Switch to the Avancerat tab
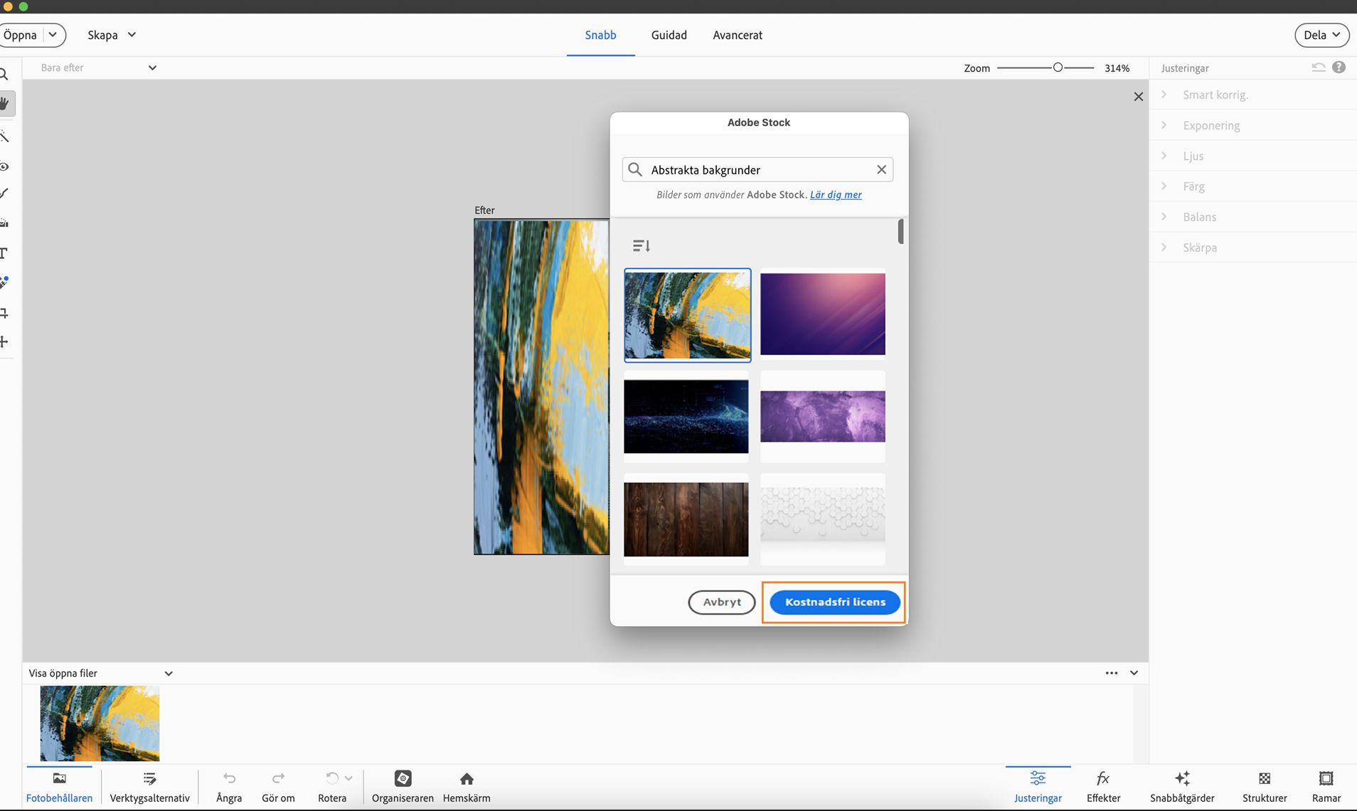1357x811 pixels. pos(738,35)
